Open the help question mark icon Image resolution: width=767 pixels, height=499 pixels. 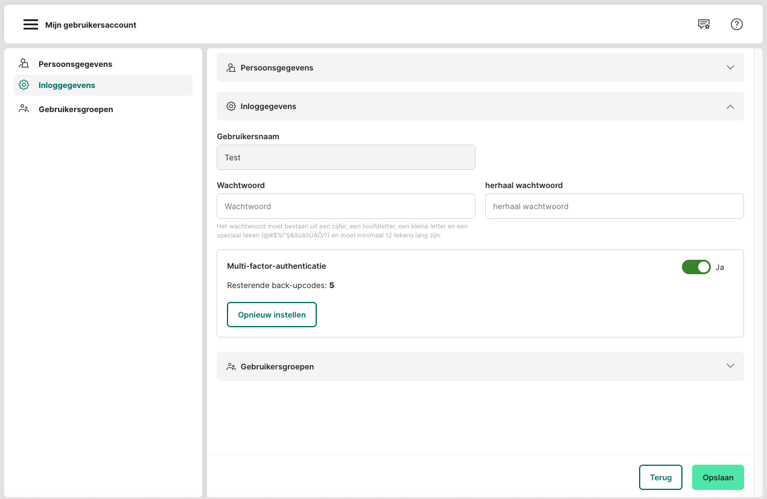pos(736,25)
